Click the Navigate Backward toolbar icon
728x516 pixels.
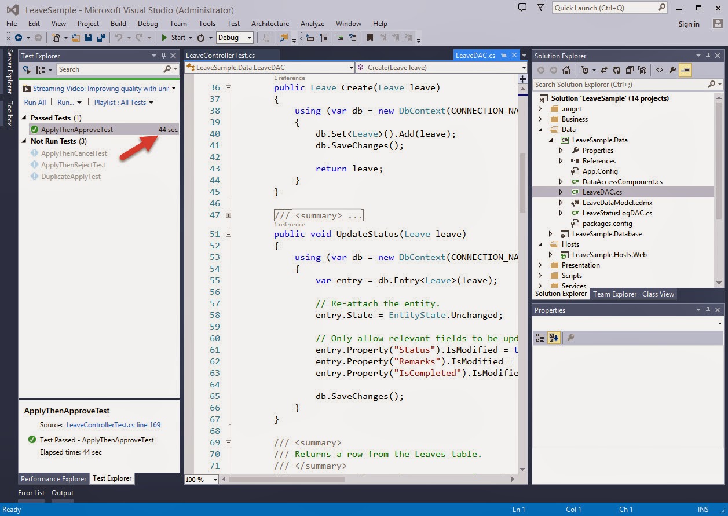coord(18,38)
